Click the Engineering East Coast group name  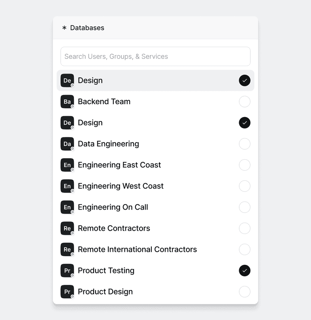[x=119, y=165]
